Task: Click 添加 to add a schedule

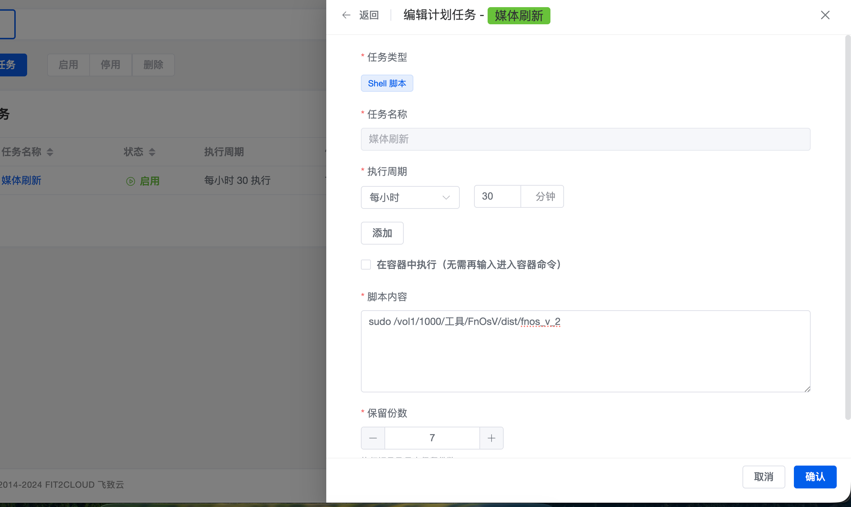Action: pyautogui.click(x=382, y=233)
